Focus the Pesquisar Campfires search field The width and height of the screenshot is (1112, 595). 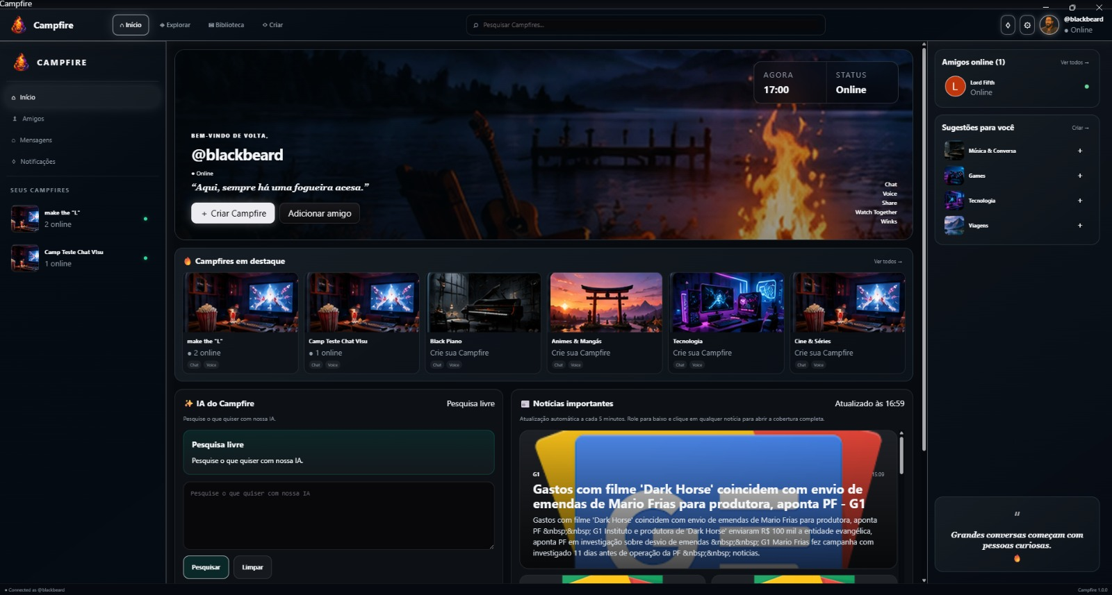646,25
